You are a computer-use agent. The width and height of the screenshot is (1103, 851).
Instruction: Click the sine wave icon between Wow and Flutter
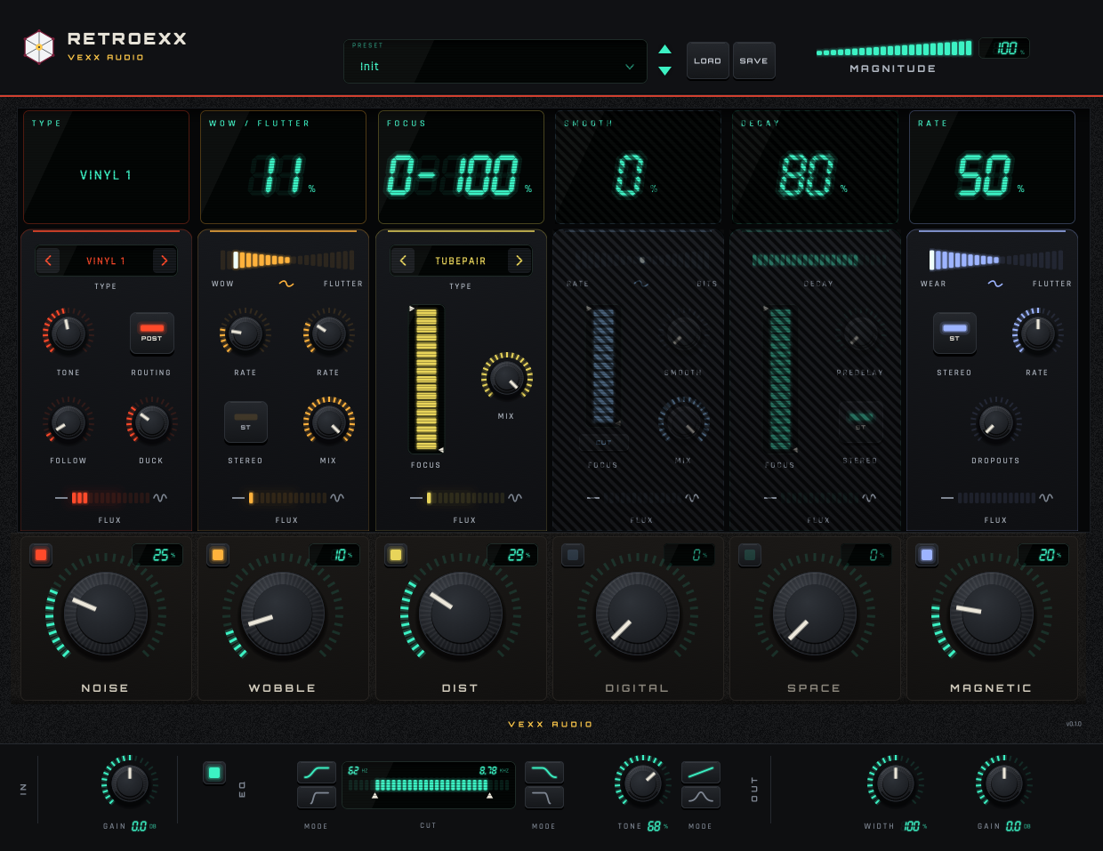pyautogui.click(x=286, y=284)
